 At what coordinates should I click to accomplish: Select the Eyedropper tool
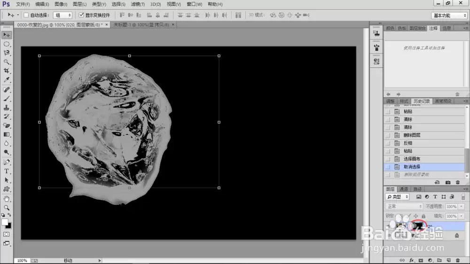[x=6, y=80]
